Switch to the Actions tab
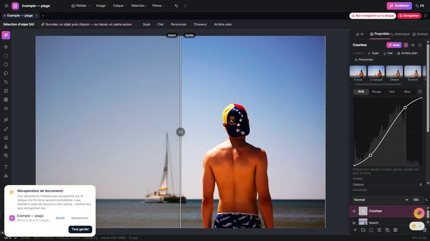 420,34
